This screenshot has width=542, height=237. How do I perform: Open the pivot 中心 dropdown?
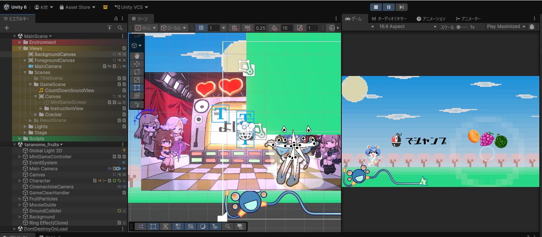[x=145, y=28]
